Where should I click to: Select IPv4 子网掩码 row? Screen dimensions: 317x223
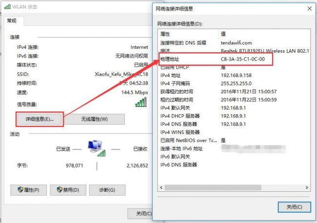click(234, 83)
